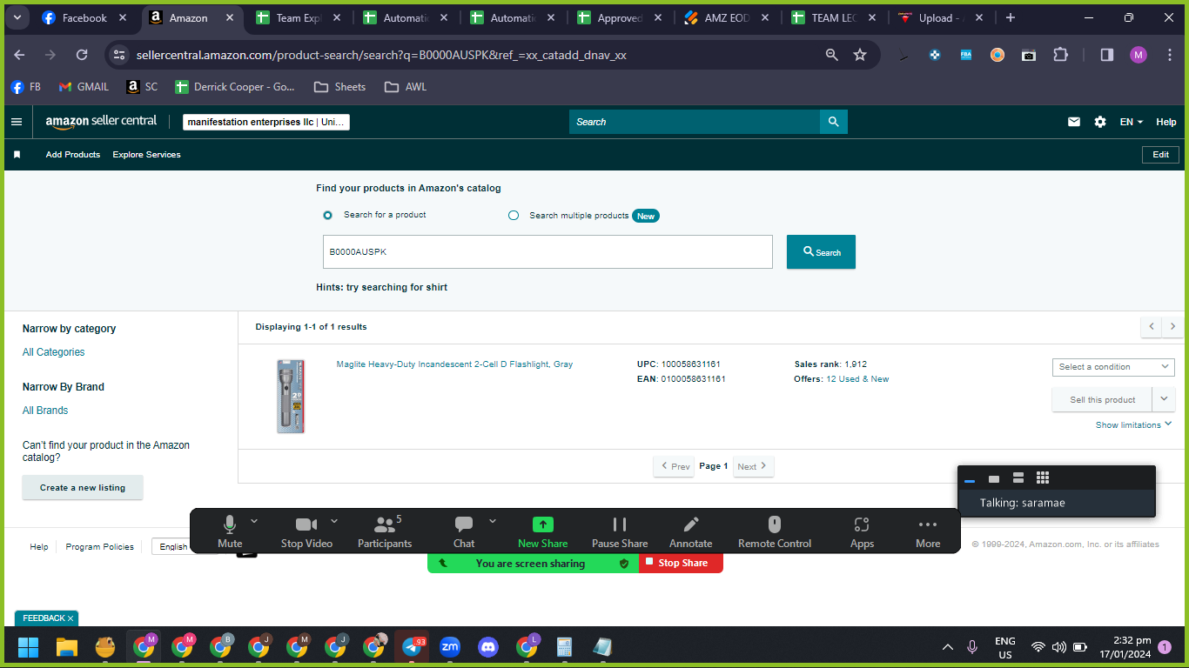Open Zoom Participants panel
Image resolution: width=1189 pixels, height=668 pixels.
(385, 531)
